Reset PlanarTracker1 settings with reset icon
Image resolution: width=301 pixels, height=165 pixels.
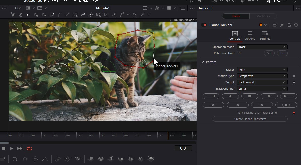click(296, 25)
